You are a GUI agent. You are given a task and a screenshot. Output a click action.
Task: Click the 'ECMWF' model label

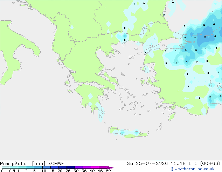coord(56,164)
